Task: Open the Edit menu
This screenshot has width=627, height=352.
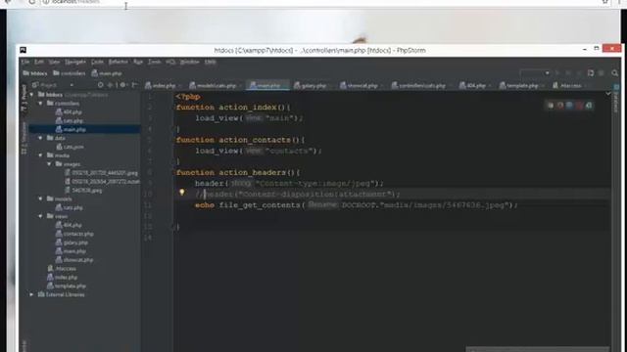Action: click(x=39, y=62)
